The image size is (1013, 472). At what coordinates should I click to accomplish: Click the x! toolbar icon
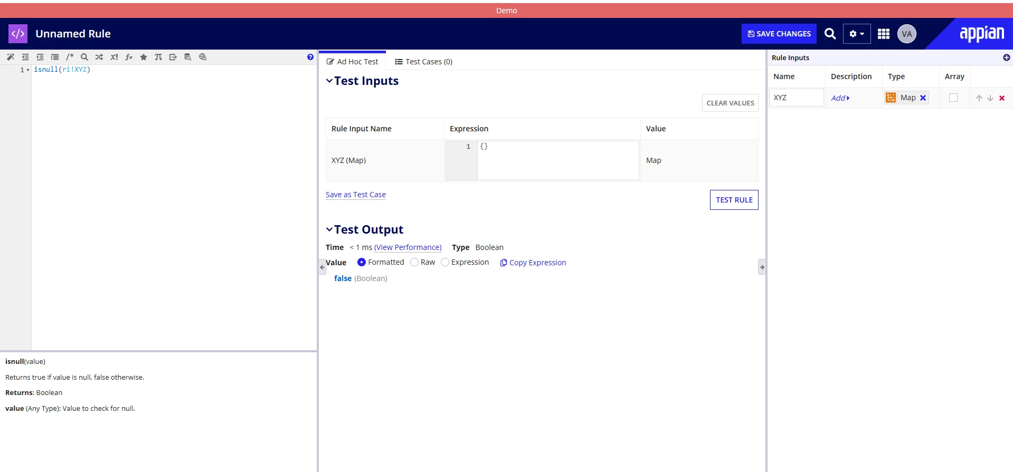(113, 57)
